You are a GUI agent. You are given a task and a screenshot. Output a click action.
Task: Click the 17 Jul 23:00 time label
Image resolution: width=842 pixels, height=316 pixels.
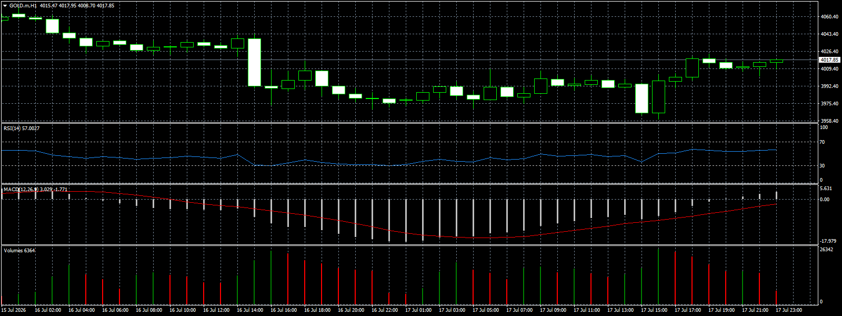[x=789, y=310]
